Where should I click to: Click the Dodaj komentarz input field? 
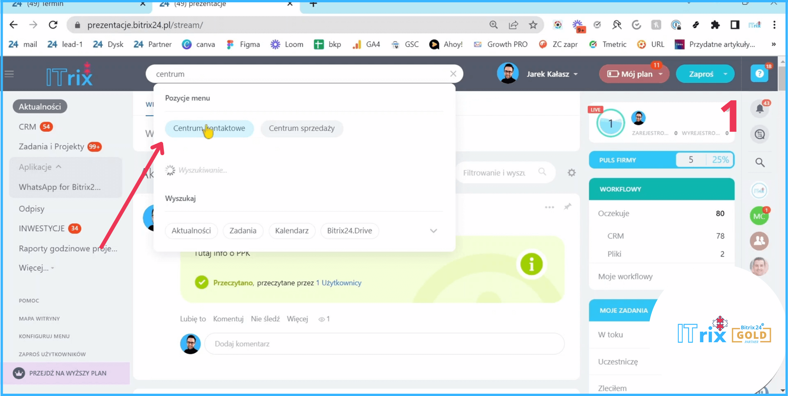384,344
